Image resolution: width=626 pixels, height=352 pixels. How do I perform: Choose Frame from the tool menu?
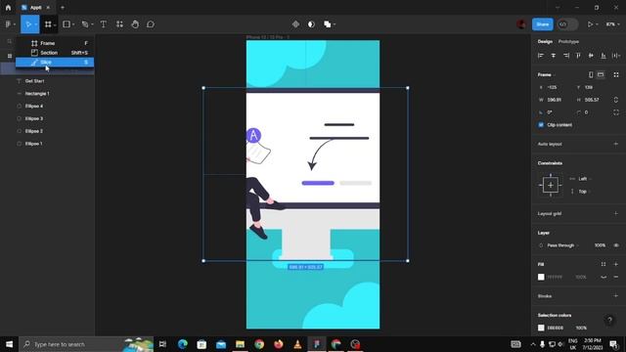pos(55,43)
